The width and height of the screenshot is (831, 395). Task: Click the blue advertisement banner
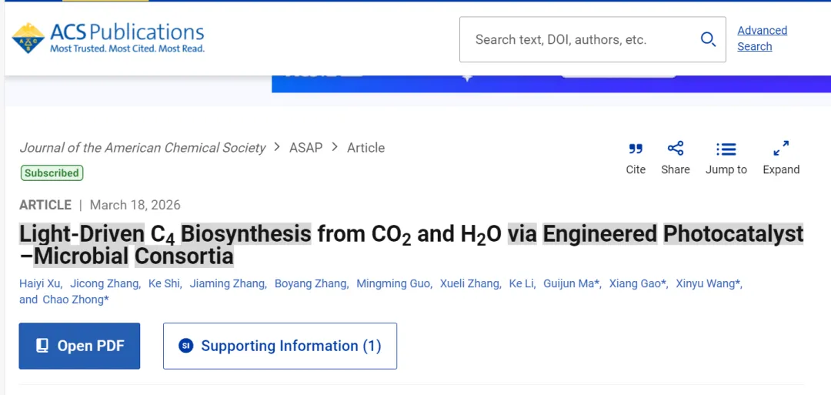click(551, 83)
